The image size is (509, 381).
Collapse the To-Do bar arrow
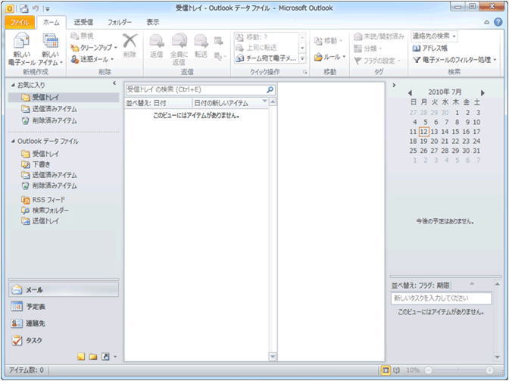tap(394, 85)
